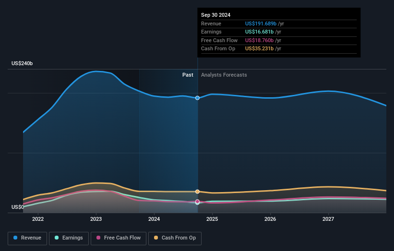
Task: Click the 2023 x-axis label
Action: (96, 219)
